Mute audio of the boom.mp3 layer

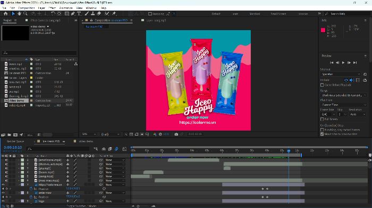pos(6,173)
